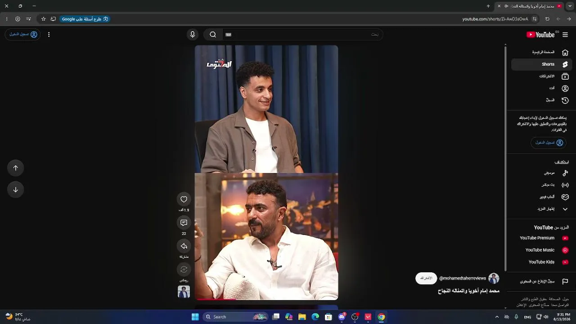Screen dimensions: 576x324
Task: Expand Show more in the sidebar
Action: tap(542, 209)
